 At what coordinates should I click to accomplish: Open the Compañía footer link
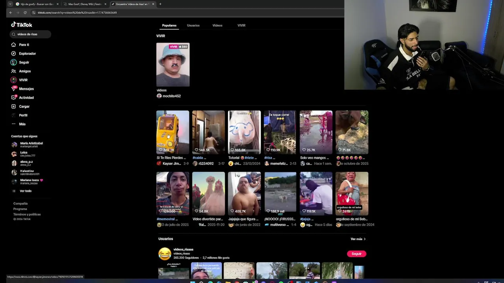[20, 204]
